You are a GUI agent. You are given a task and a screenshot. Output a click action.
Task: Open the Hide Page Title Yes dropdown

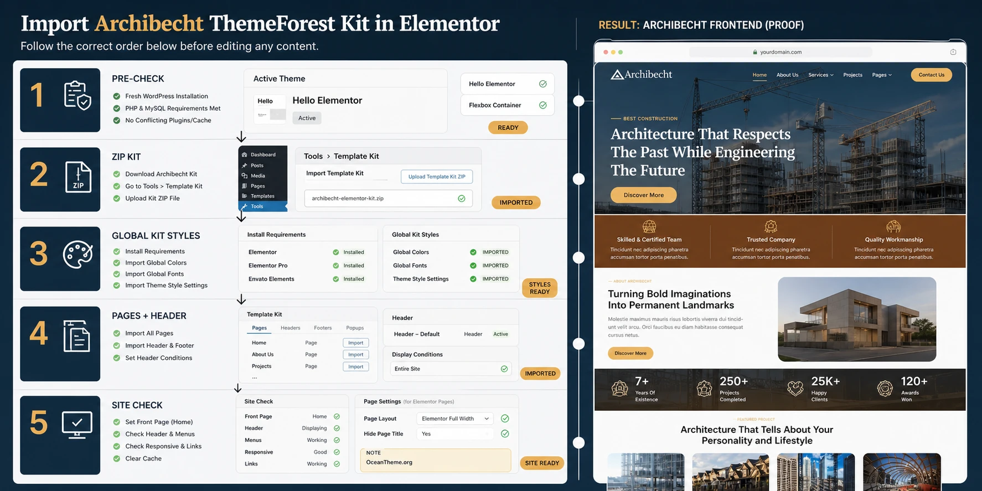click(x=455, y=434)
